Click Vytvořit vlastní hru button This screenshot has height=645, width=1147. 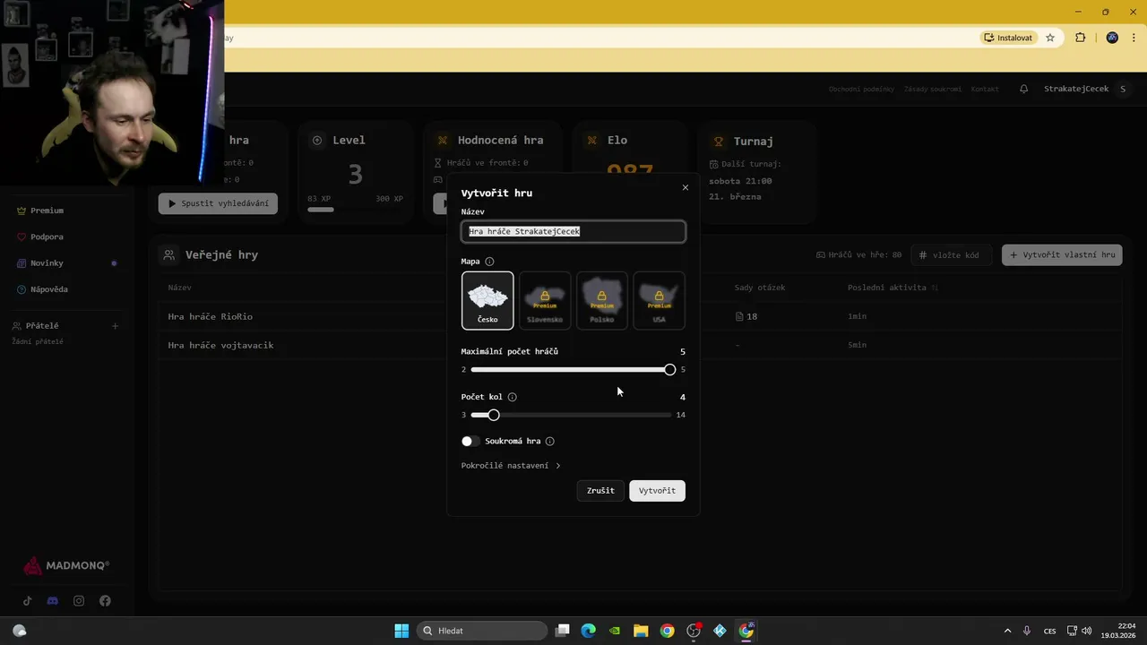(1062, 255)
